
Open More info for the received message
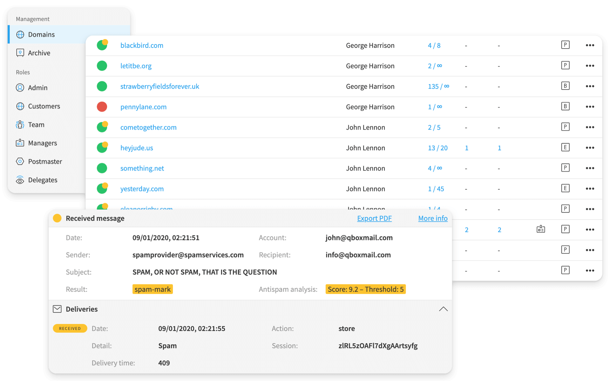433,218
